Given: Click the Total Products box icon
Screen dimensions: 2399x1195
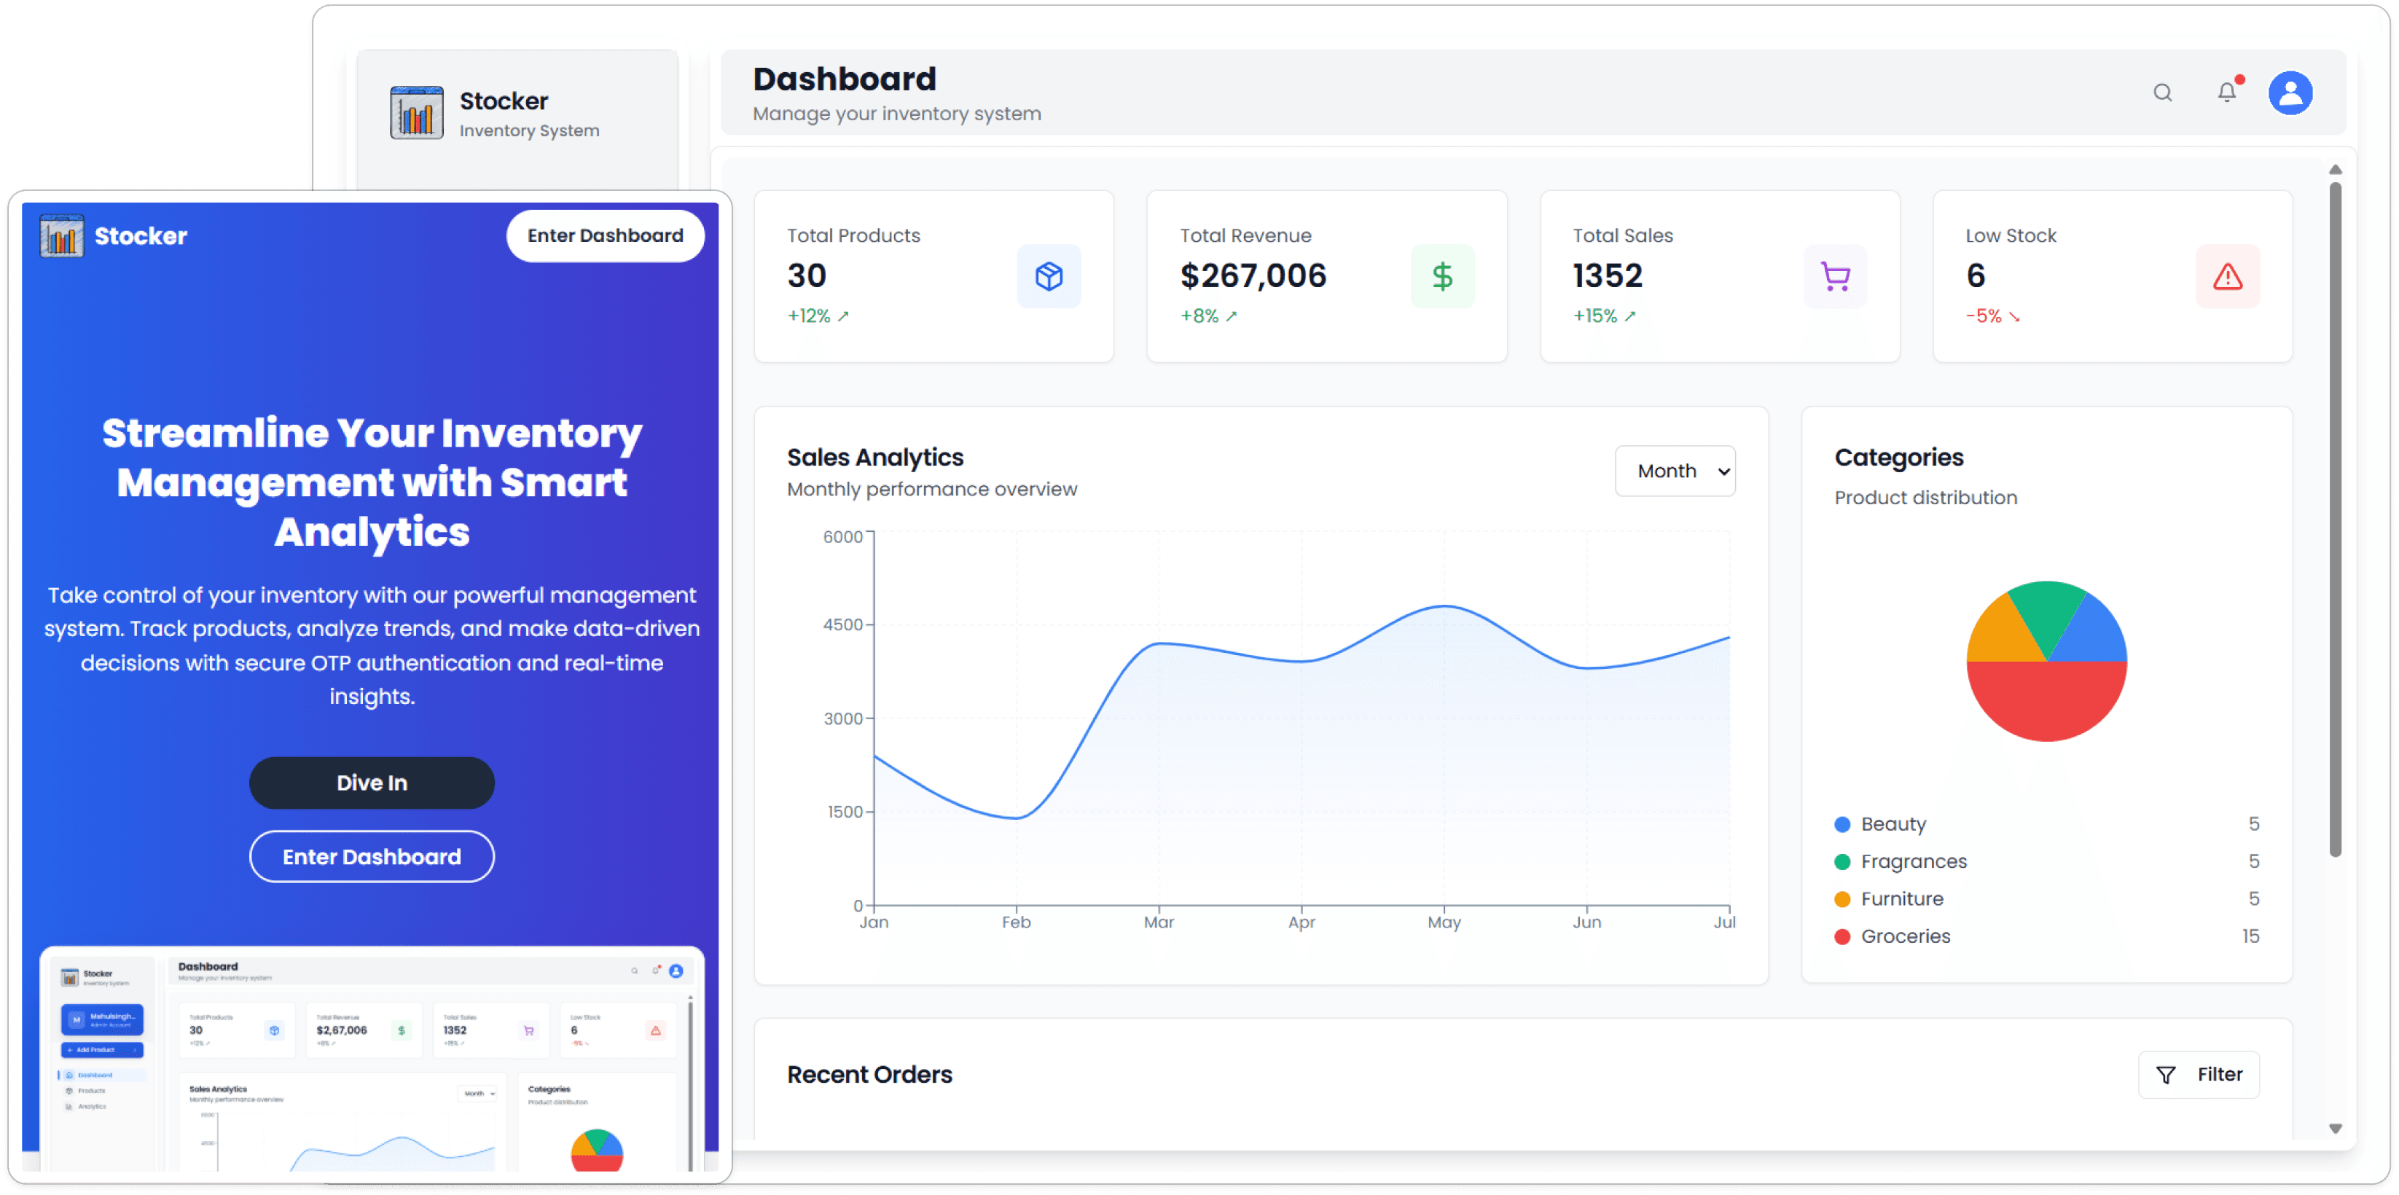Looking at the screenshot, I should (1049, 275).
